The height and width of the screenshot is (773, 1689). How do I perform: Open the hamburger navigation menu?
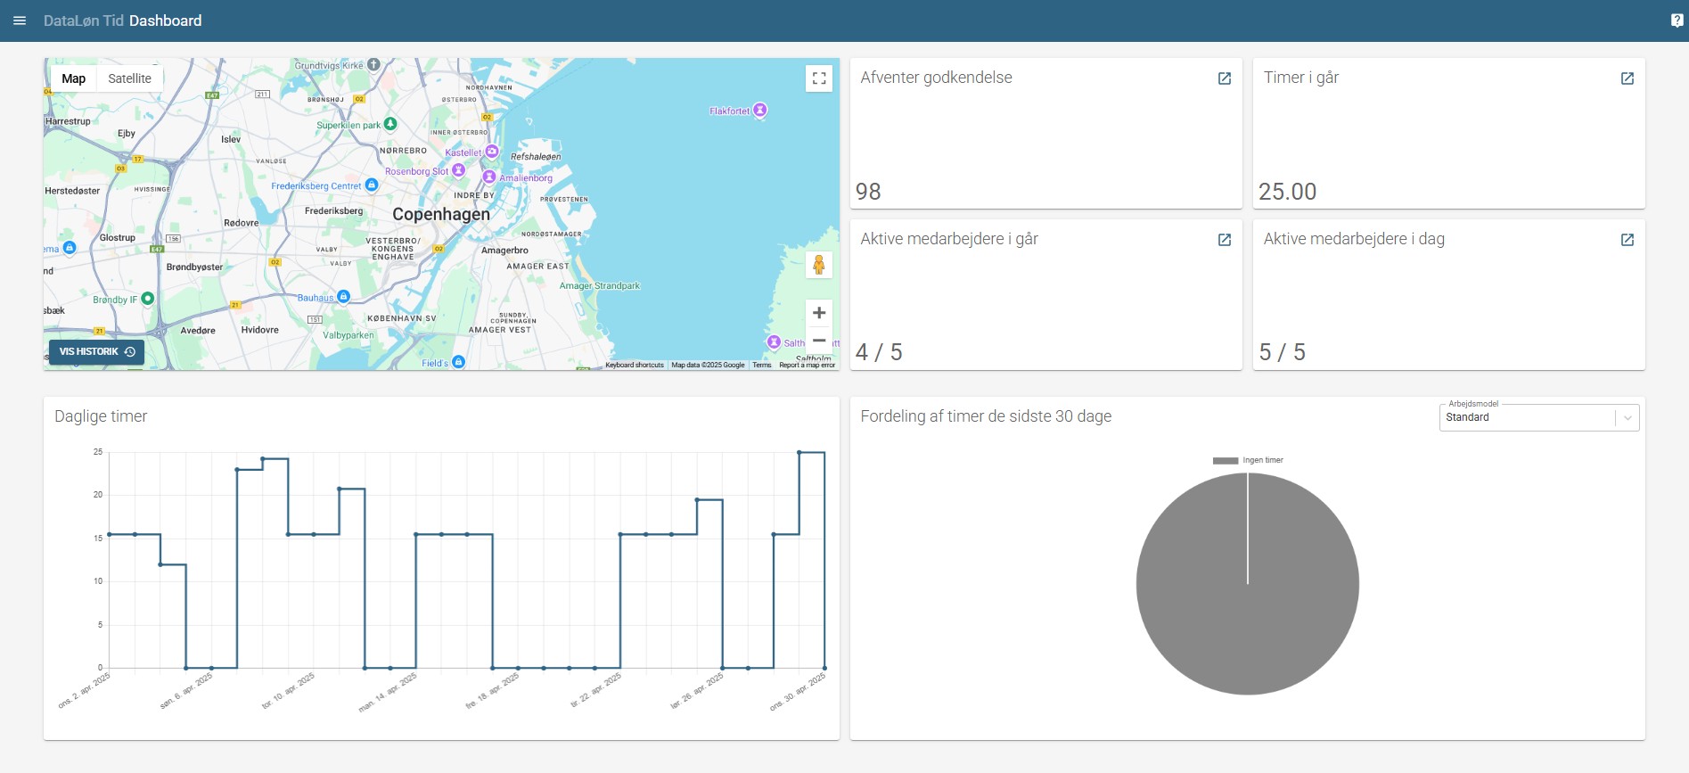pos(20,21)
